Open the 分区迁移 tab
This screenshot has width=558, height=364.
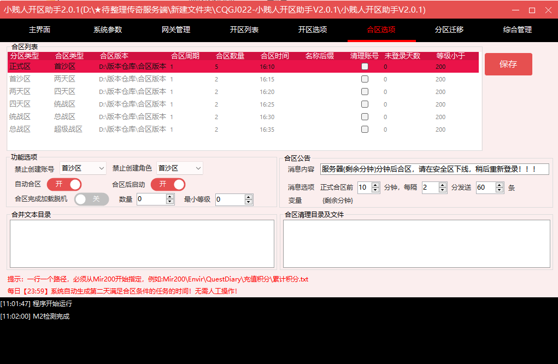(x=449, y=30)
